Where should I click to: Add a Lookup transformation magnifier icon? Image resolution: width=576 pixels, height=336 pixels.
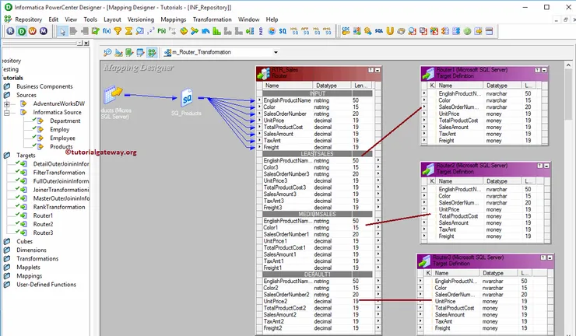coord(139,31)
